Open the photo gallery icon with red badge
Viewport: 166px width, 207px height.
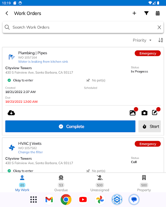point(133,113)
